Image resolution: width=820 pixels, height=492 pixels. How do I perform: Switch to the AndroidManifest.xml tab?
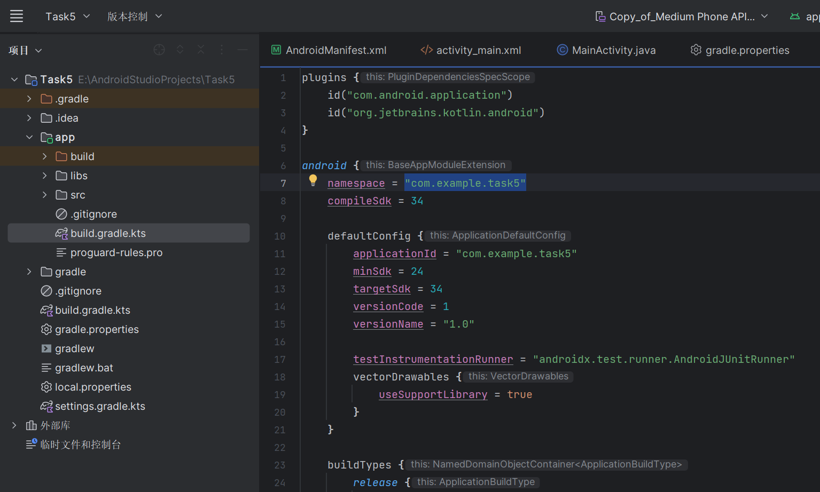point(329,50)
